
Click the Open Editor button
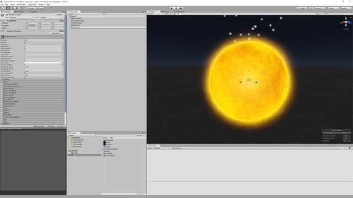click(x=56, y=33)
